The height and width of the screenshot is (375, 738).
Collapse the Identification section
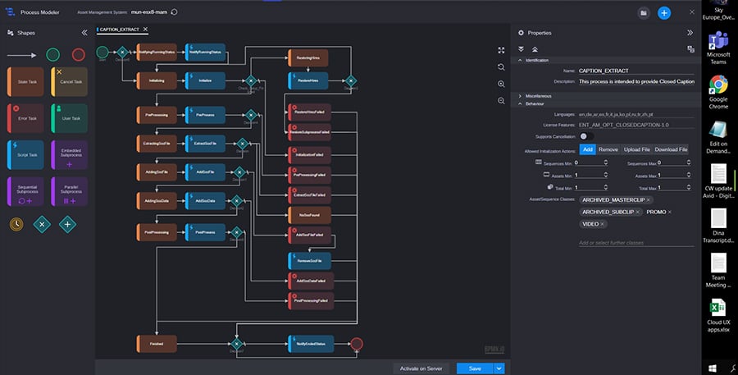pyautogui.click(x=520, y=60)
